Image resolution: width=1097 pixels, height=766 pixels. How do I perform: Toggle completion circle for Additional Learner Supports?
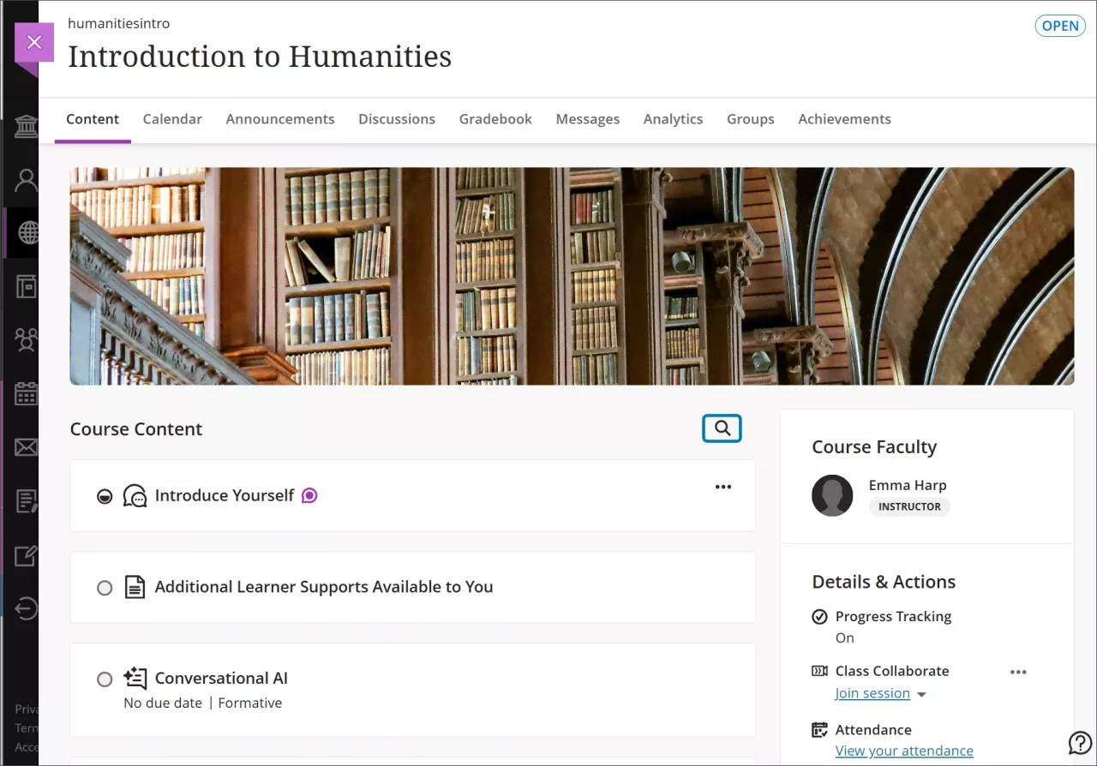click(x=105, y=587)
